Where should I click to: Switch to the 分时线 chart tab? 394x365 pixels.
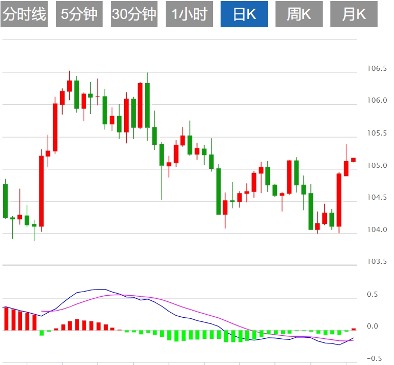[x=24, y=14]
